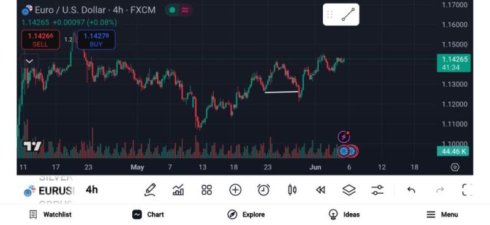Switch to the Watchlist tab
This screenshot has height=225, width=490.
[50, 215]
